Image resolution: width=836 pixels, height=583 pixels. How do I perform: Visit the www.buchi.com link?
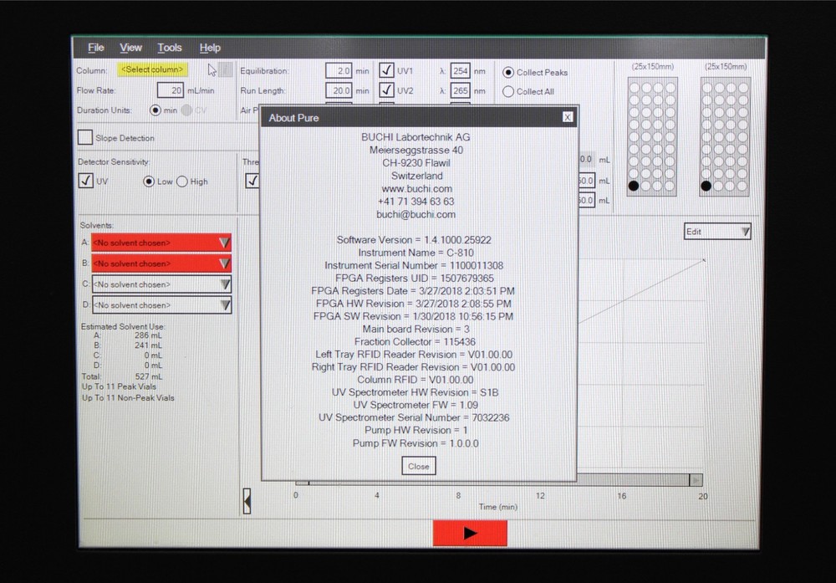(x=416, y=188)
